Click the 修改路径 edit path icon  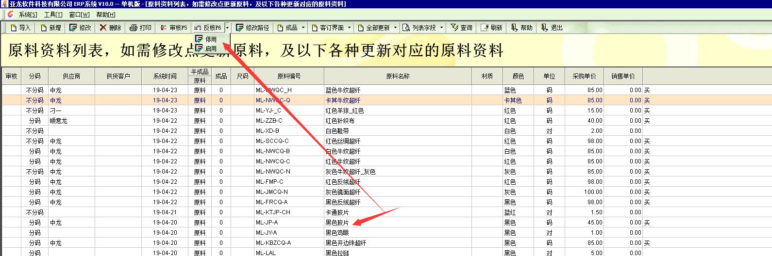point(239,28)
